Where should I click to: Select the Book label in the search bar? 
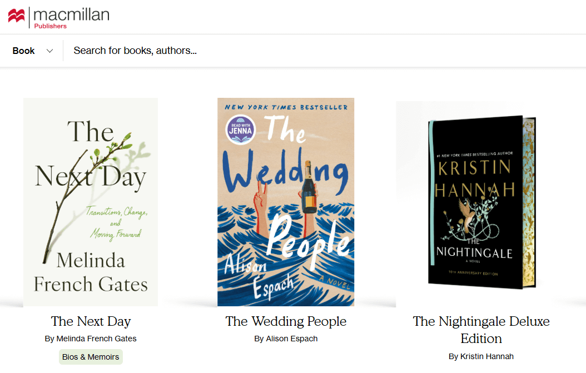pos(22,50)
